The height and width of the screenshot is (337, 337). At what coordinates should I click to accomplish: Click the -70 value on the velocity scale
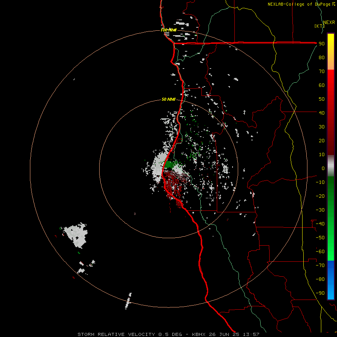[320, 265]
